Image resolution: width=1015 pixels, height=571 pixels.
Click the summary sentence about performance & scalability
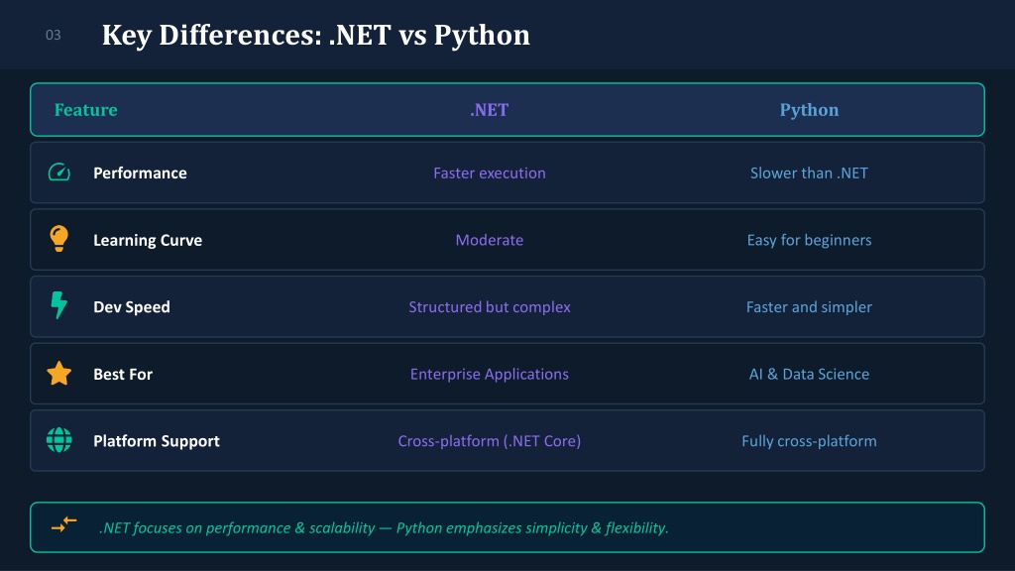[x=384, y=527]
